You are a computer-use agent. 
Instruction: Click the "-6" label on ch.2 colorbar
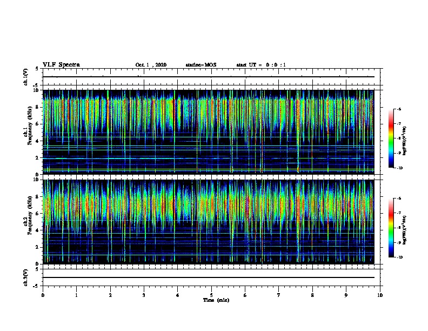click(399, 198)
